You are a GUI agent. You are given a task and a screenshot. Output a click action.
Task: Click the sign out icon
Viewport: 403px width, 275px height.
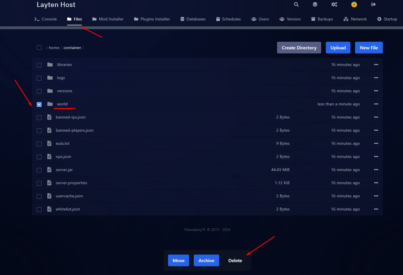[373, 4]
